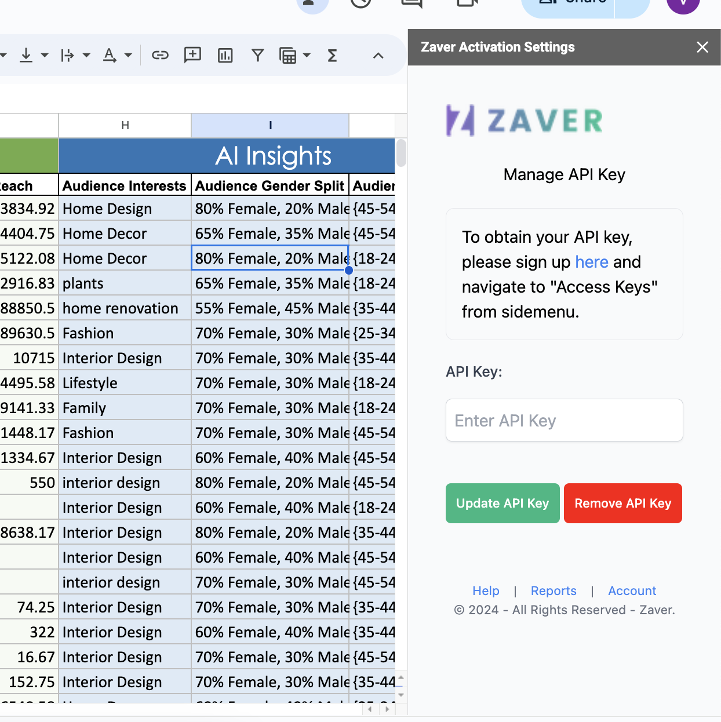Select the 'Home Design' cell

pyautogui.click(x=125, y=209)
